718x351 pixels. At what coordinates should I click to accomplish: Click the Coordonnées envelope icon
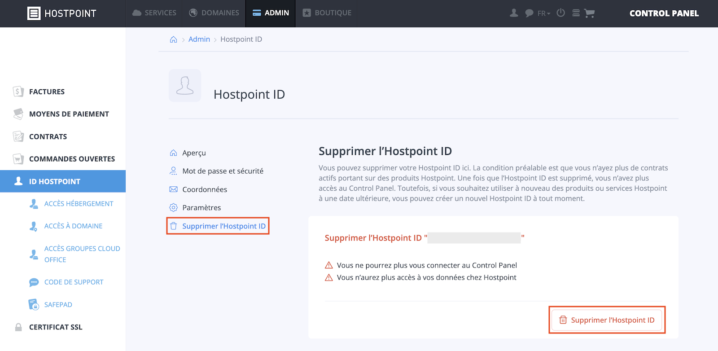coord(173,189)
